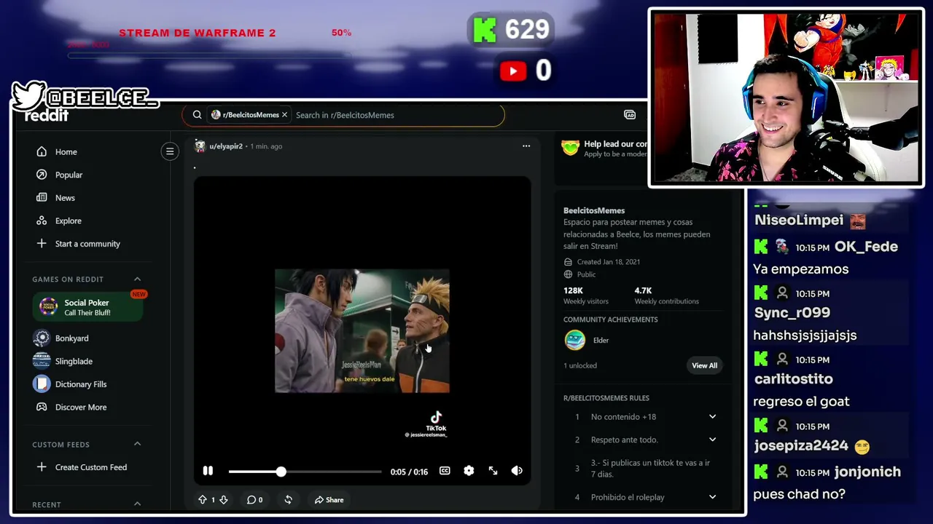
Task: Collapse the Recent section
Action: (137, 504)
